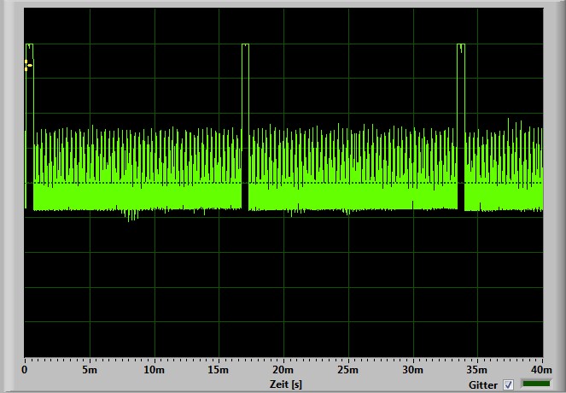Click the 5m time axis label
Viewport: 566px width, 393px height.
point(89,370)
